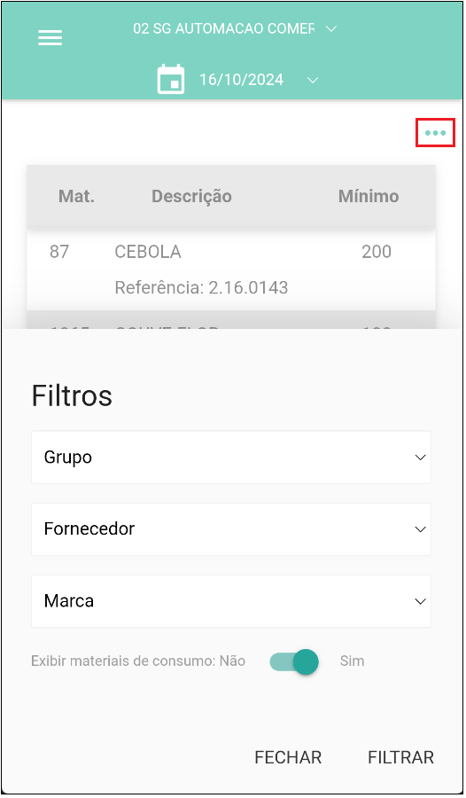Click the calendar icon beside the date
The height and width of the screenshot is (798, 466).
(171, 80)
